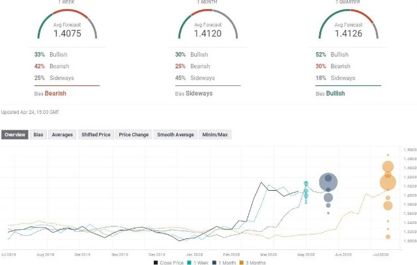The image size is (417, 265).
Task: Click the largest orange forecast bubble
Action: (389, 182)
